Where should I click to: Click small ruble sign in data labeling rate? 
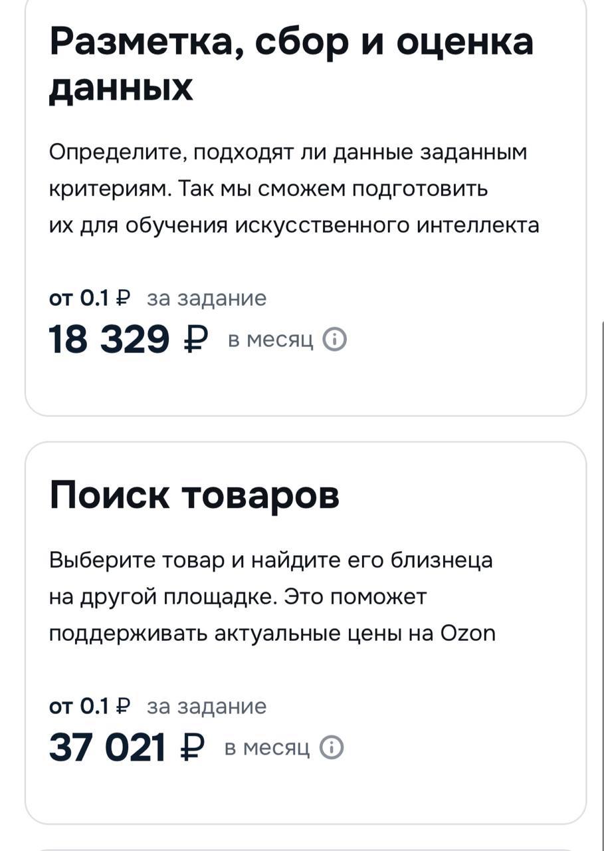123,299
